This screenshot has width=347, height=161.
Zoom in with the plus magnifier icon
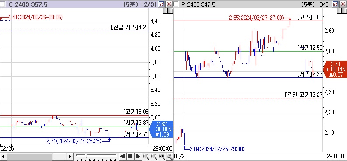pyautogui.click(x=146, y=156)
